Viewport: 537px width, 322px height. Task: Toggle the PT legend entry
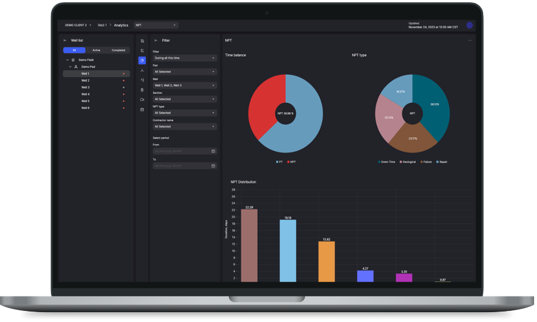(279, 162)
